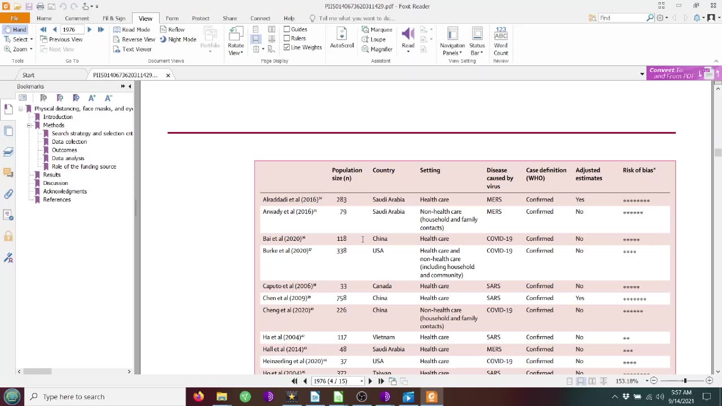Select continuous page display mode
Image resolution: width=722 pixels, height=406 pixels.
pyautogui.click(x=256, y=39)
